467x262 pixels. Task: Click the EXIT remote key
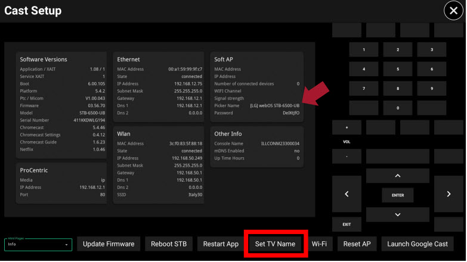tap(347, 224)
